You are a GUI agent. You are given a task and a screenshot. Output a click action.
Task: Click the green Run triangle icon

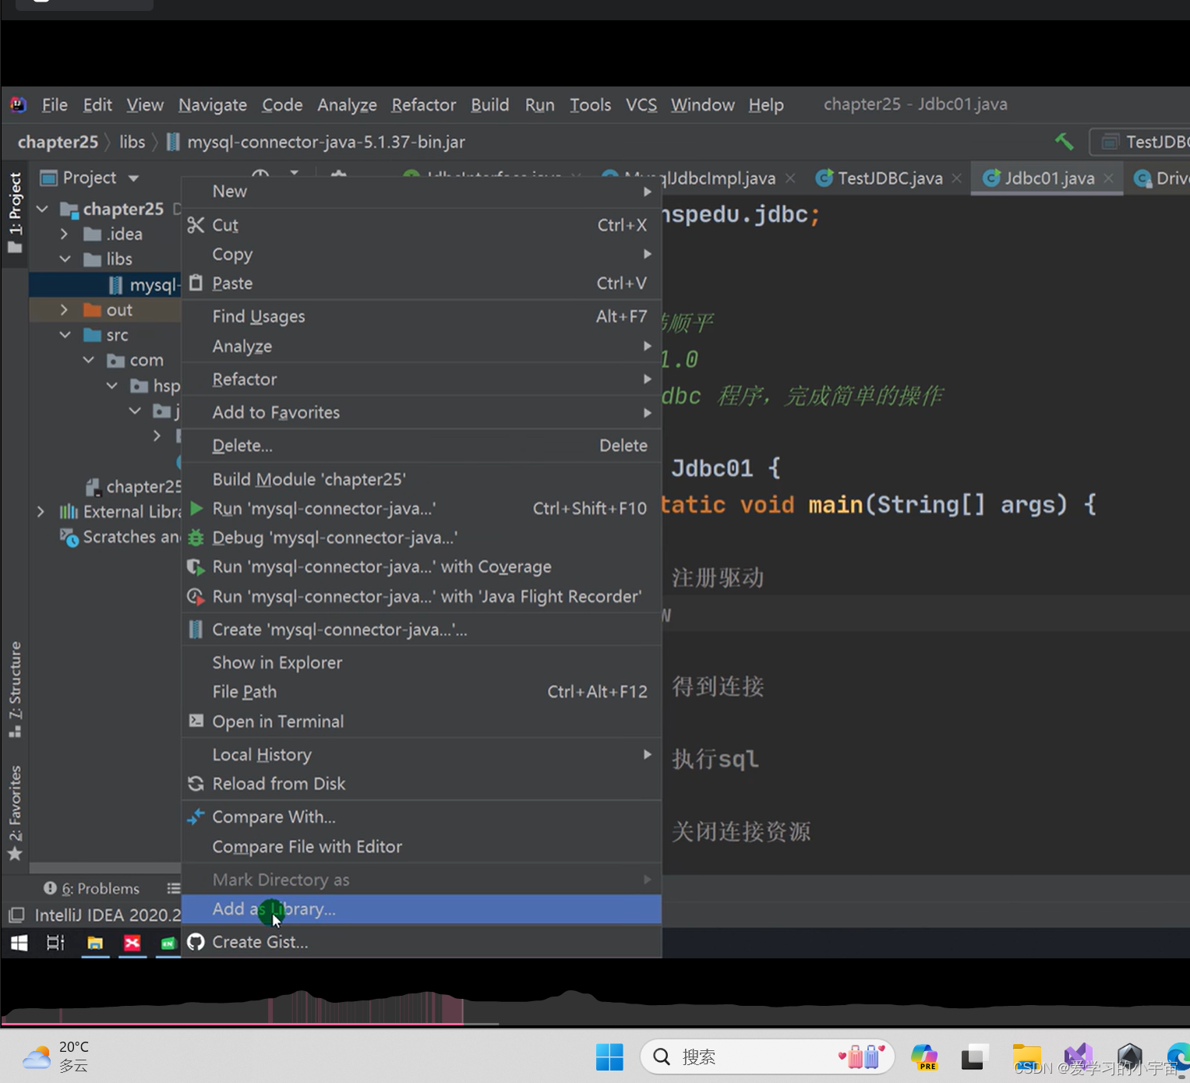pyautogui.click(x=196, y=508)
